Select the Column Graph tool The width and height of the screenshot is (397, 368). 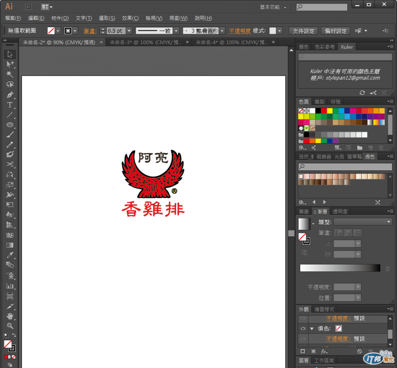(9, 286)
